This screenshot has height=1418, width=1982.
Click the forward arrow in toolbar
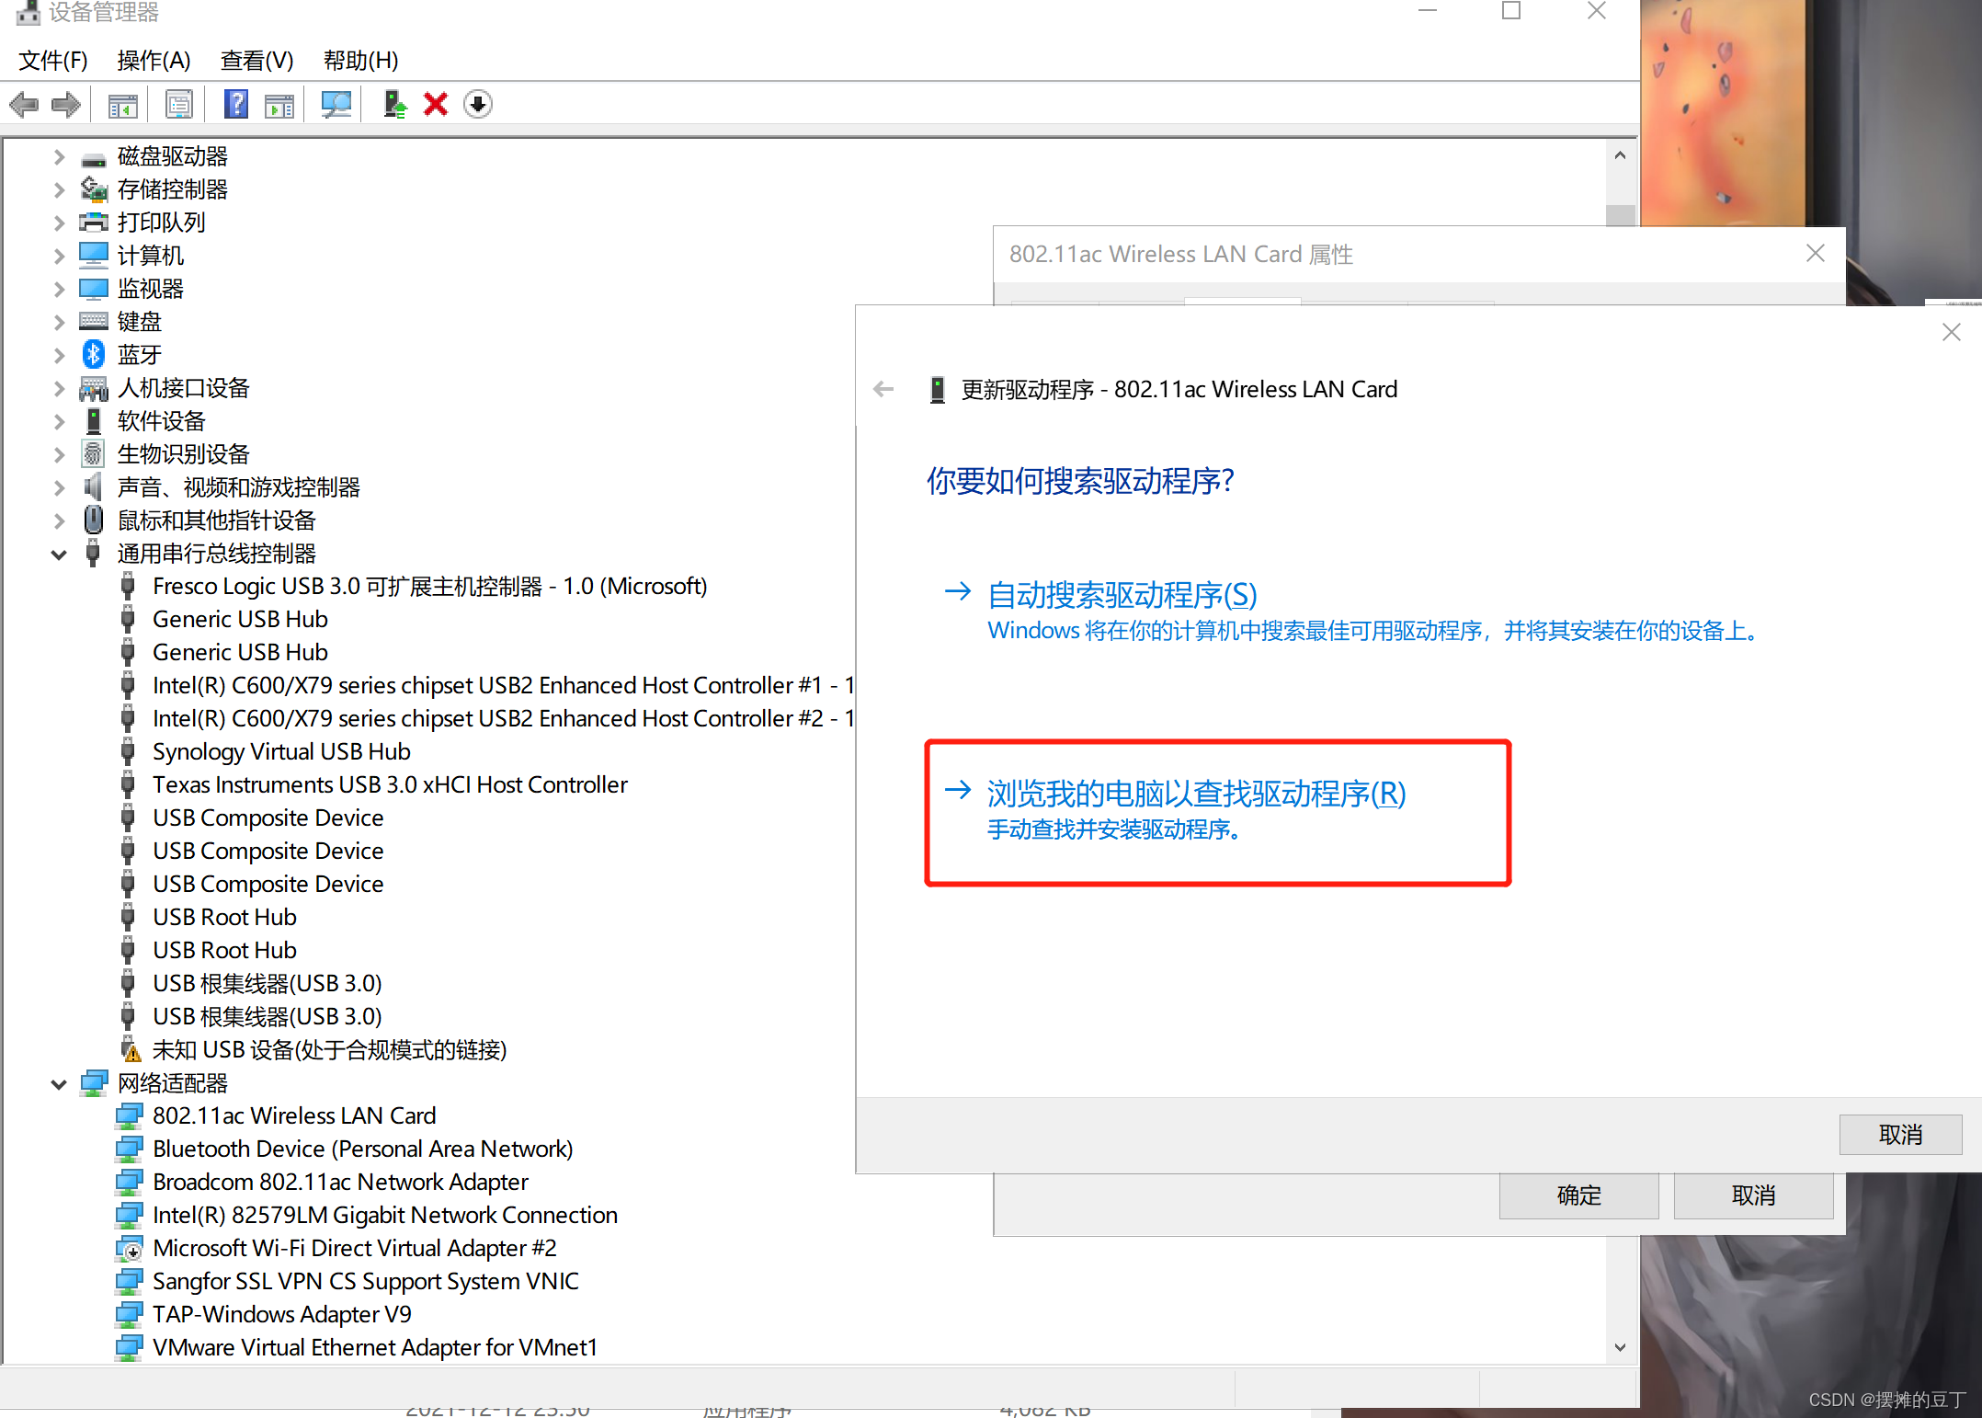click(66, 105)
